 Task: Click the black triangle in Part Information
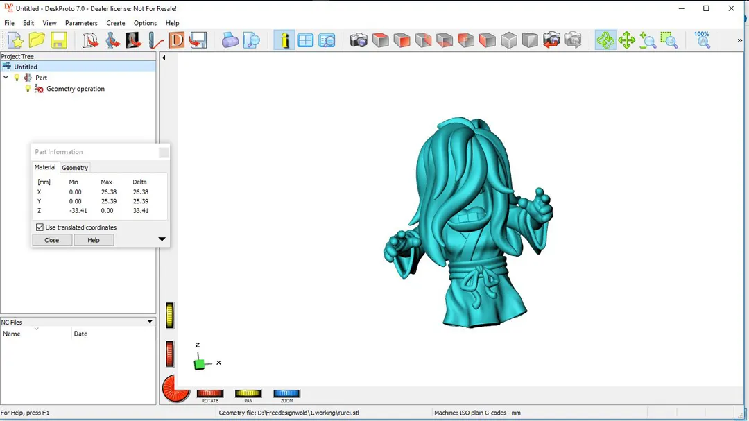pyautogui.click(x=162, y=239)
